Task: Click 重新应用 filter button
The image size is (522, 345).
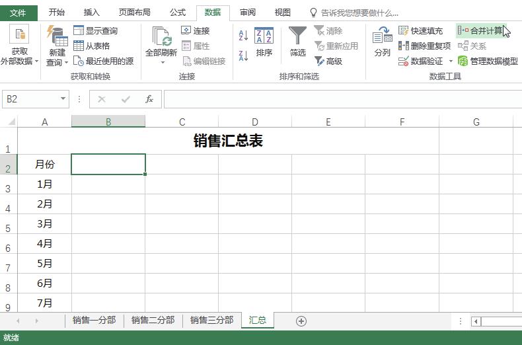Action: pyautogui.click(x=336, y=46)
